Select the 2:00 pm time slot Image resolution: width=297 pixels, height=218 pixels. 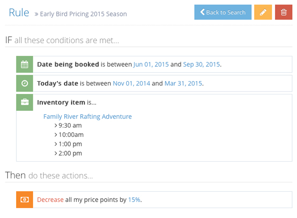pyautogui.click(x=70, y=153)
